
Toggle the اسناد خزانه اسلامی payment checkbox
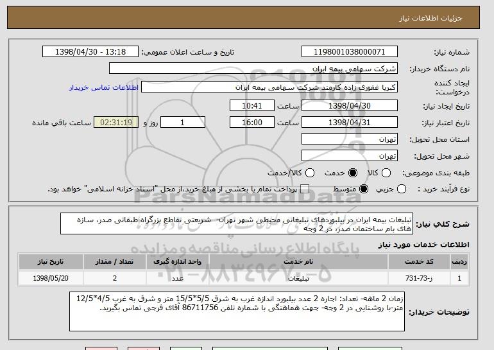click(304, 189)
